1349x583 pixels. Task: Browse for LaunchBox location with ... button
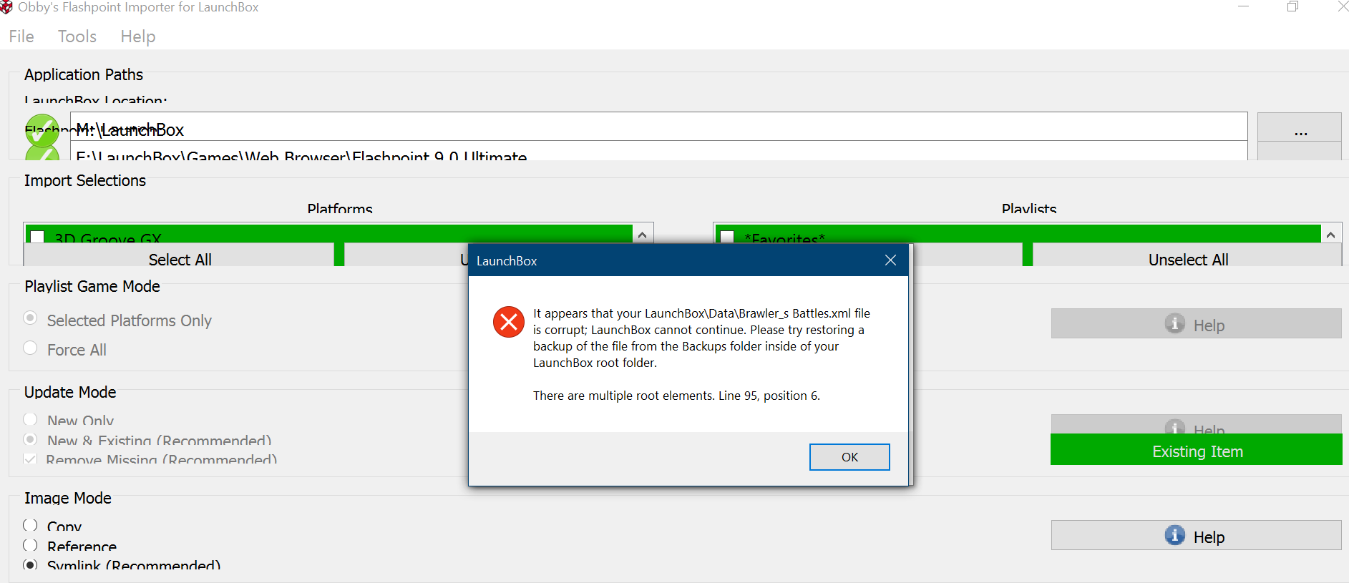click(x=1300, y=127)
